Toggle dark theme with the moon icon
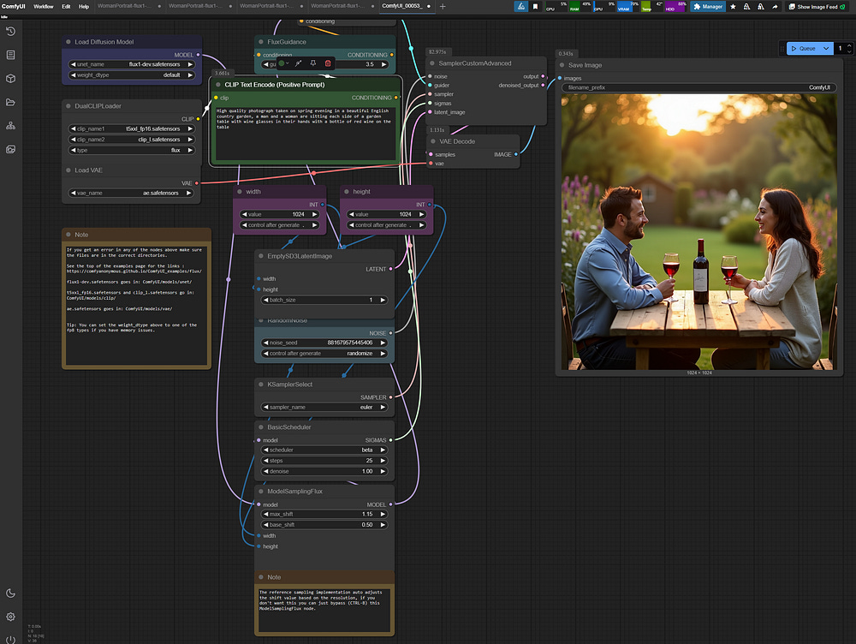Image resolution: width=856 pixels, height=644 pixels. [x=10, y=593]
